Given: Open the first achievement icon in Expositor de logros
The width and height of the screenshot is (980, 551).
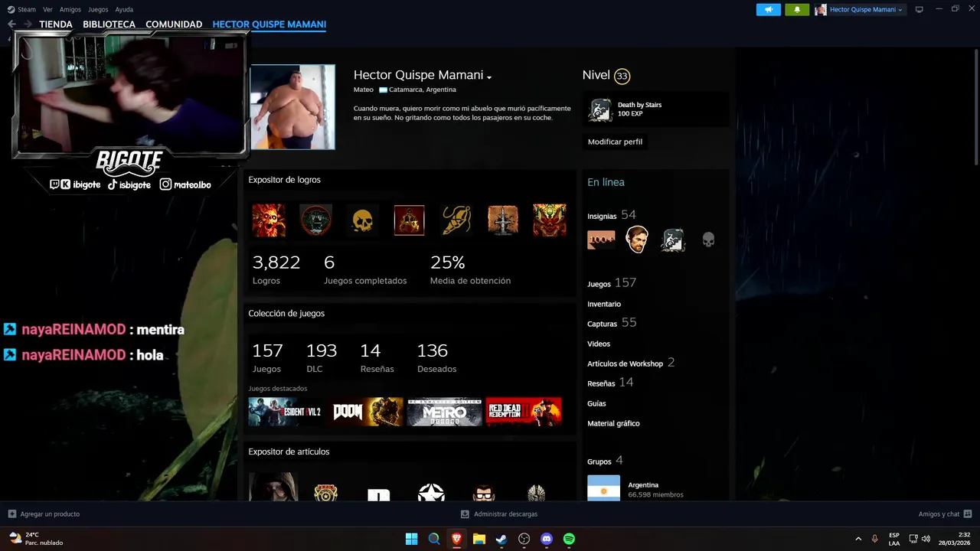Looking at the screenshot, I should pos(269,220).
